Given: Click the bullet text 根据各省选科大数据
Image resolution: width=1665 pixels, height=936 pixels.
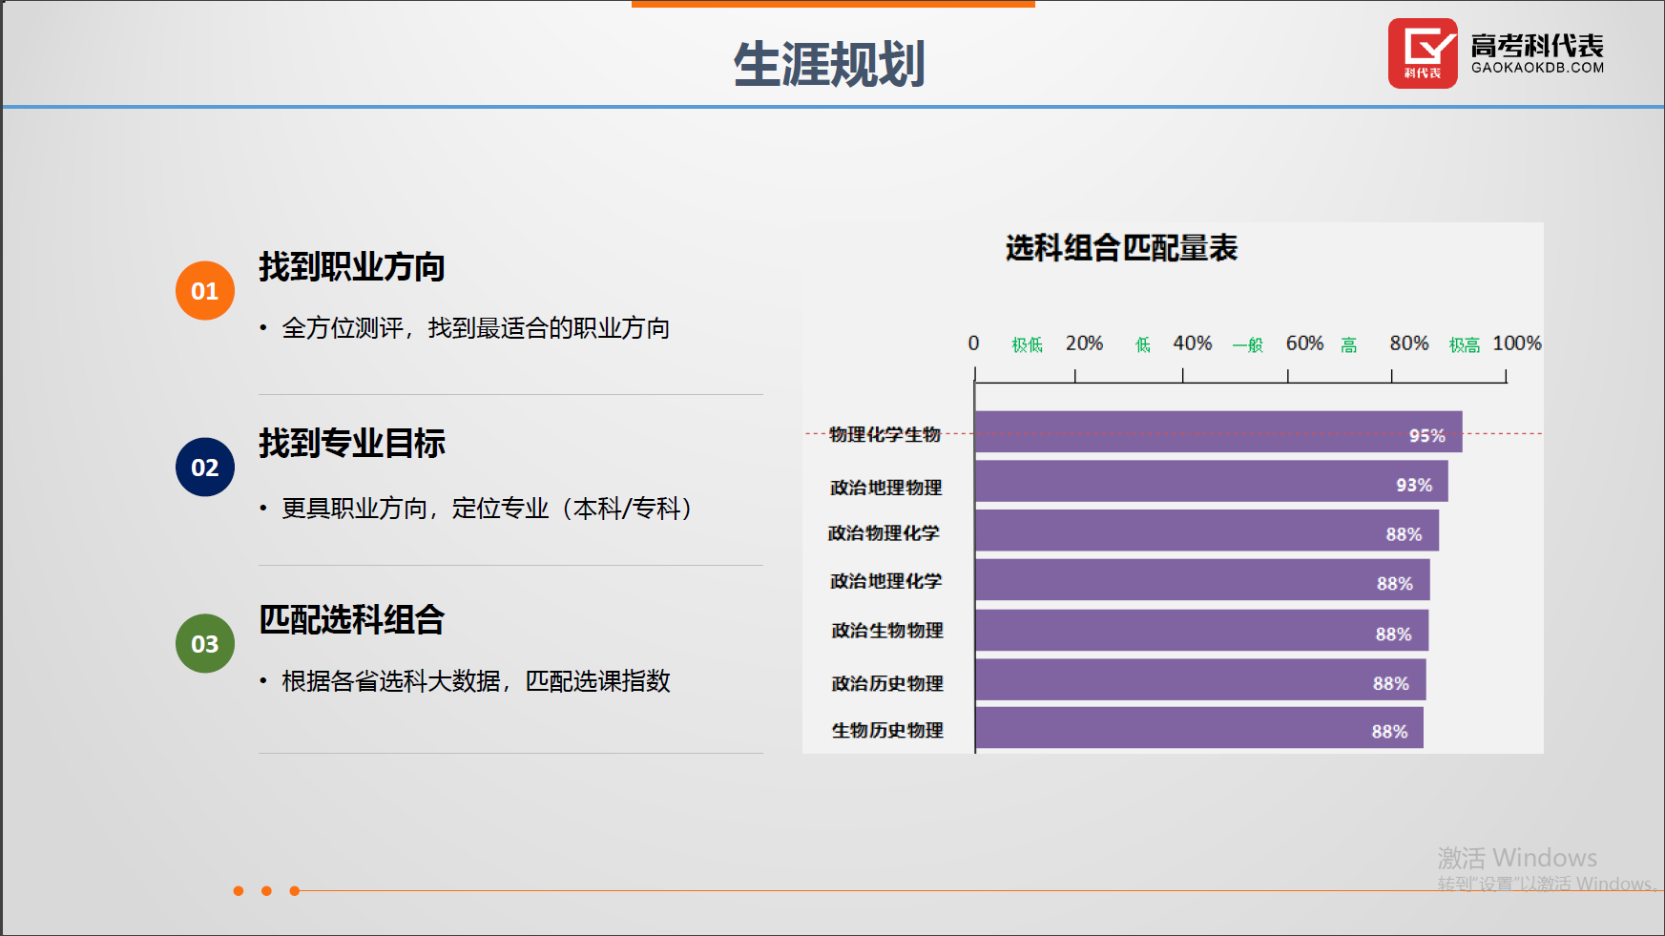Looking at the screenshot, I should [475, 681].
